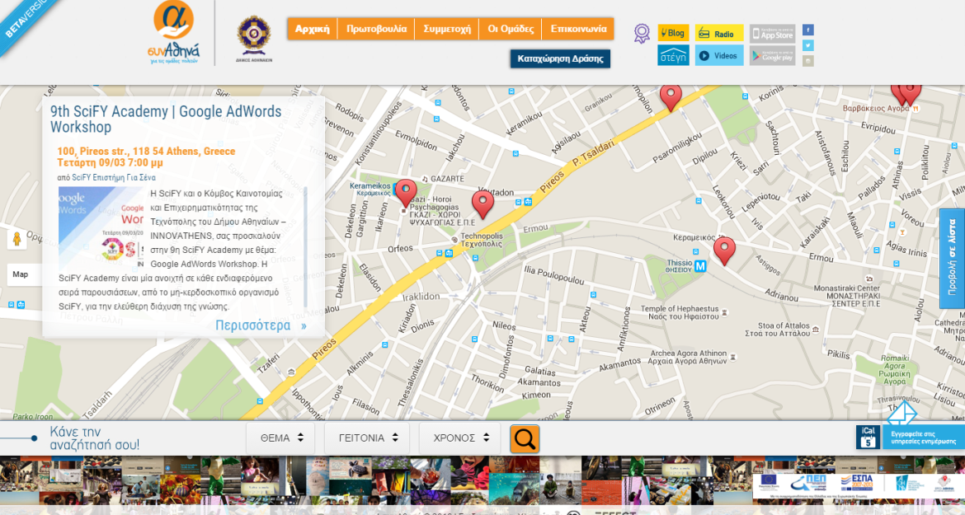Image resolution: width=965 pixels, height=515 pixels.
Task: Click the Κάνε την αναζήτησή σου! label
Action: point(95,438)
